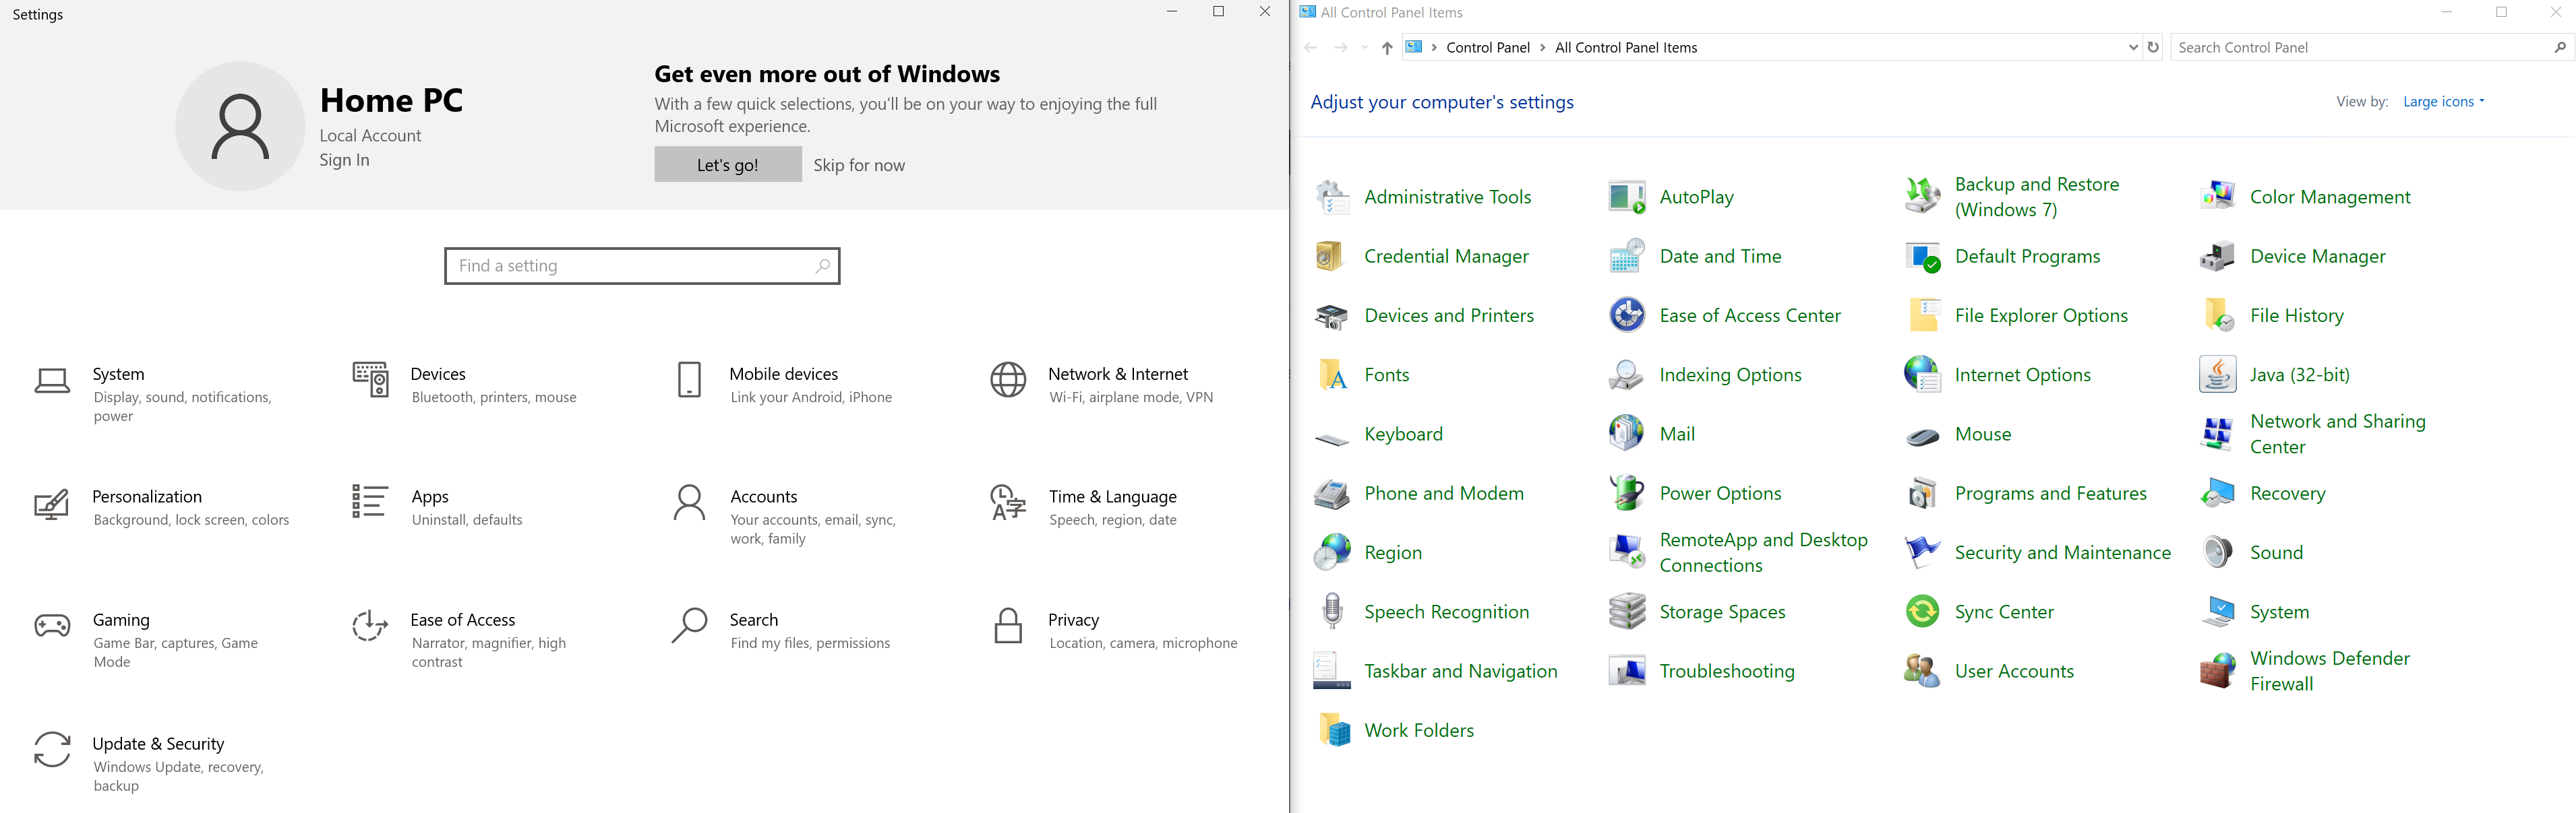
Task: Expand the chevron after the Control Panel breadcrumb
Action: [x=1543, y=47]
